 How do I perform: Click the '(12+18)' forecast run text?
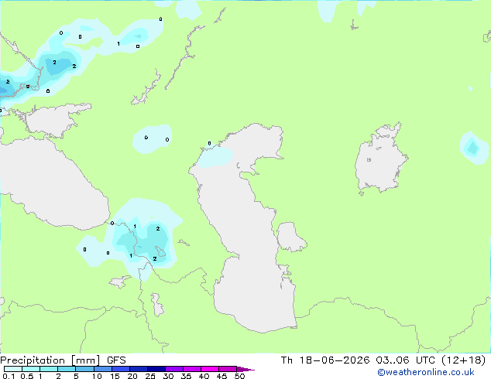click(463, 360)
